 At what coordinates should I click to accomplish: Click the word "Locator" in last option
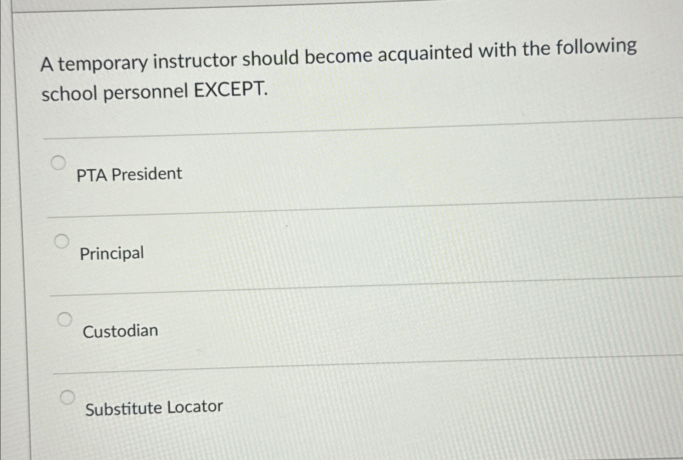pos(195,407)
